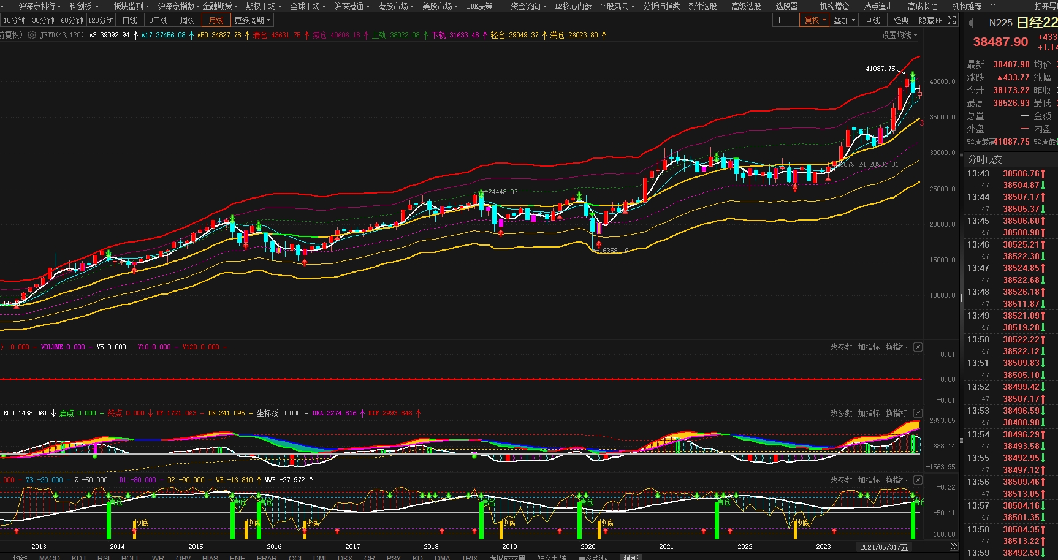Hide side panel via 隐藏 button
The image size is (1058, 560).
pos(930,20)
